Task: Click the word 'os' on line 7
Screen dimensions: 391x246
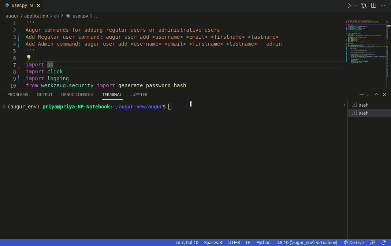Action: [x=51, y=65]
